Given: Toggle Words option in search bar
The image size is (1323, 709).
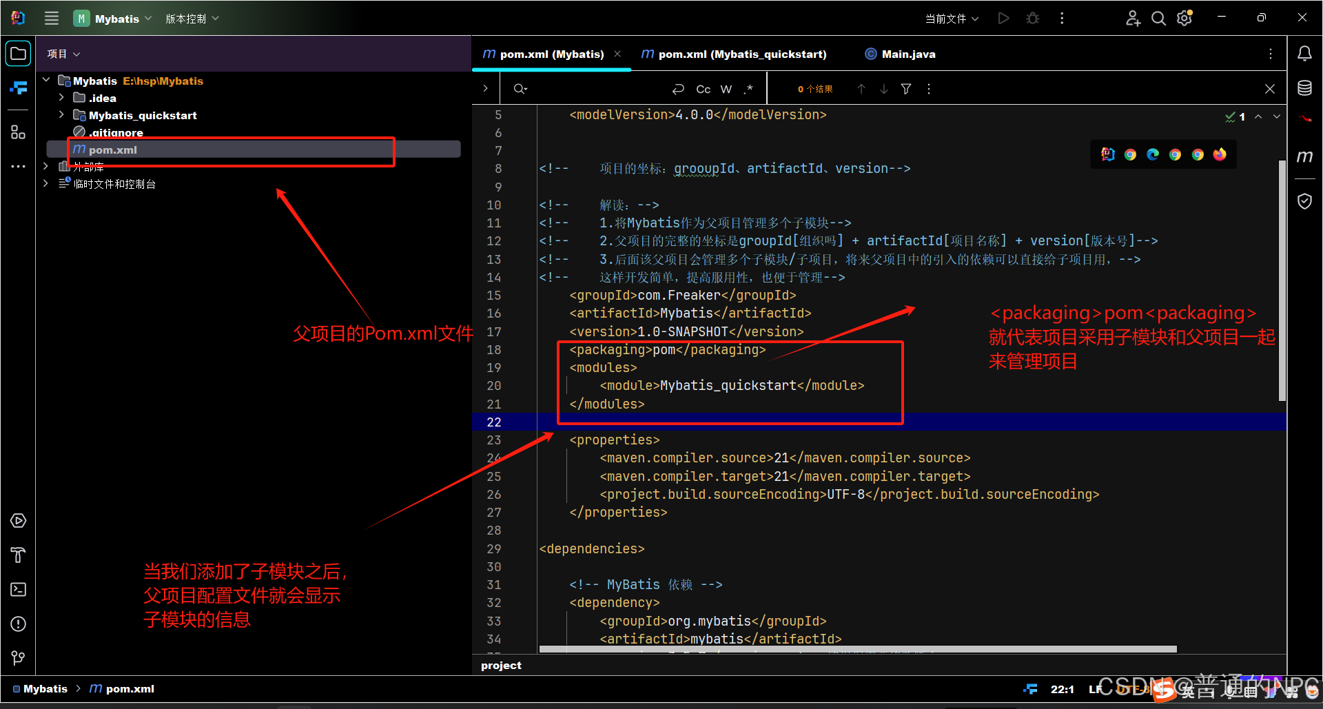Looking at the screenshot, I should (726, 89).
